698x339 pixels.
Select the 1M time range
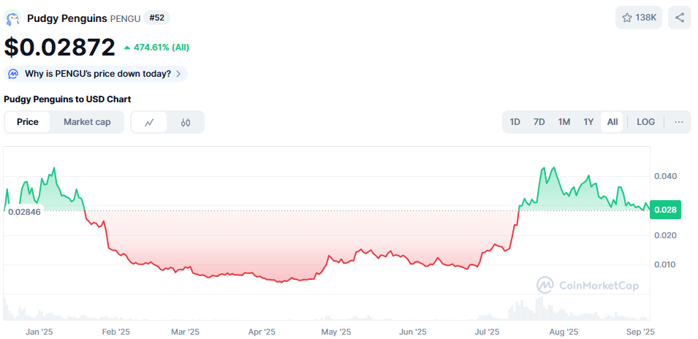point(564,122)
